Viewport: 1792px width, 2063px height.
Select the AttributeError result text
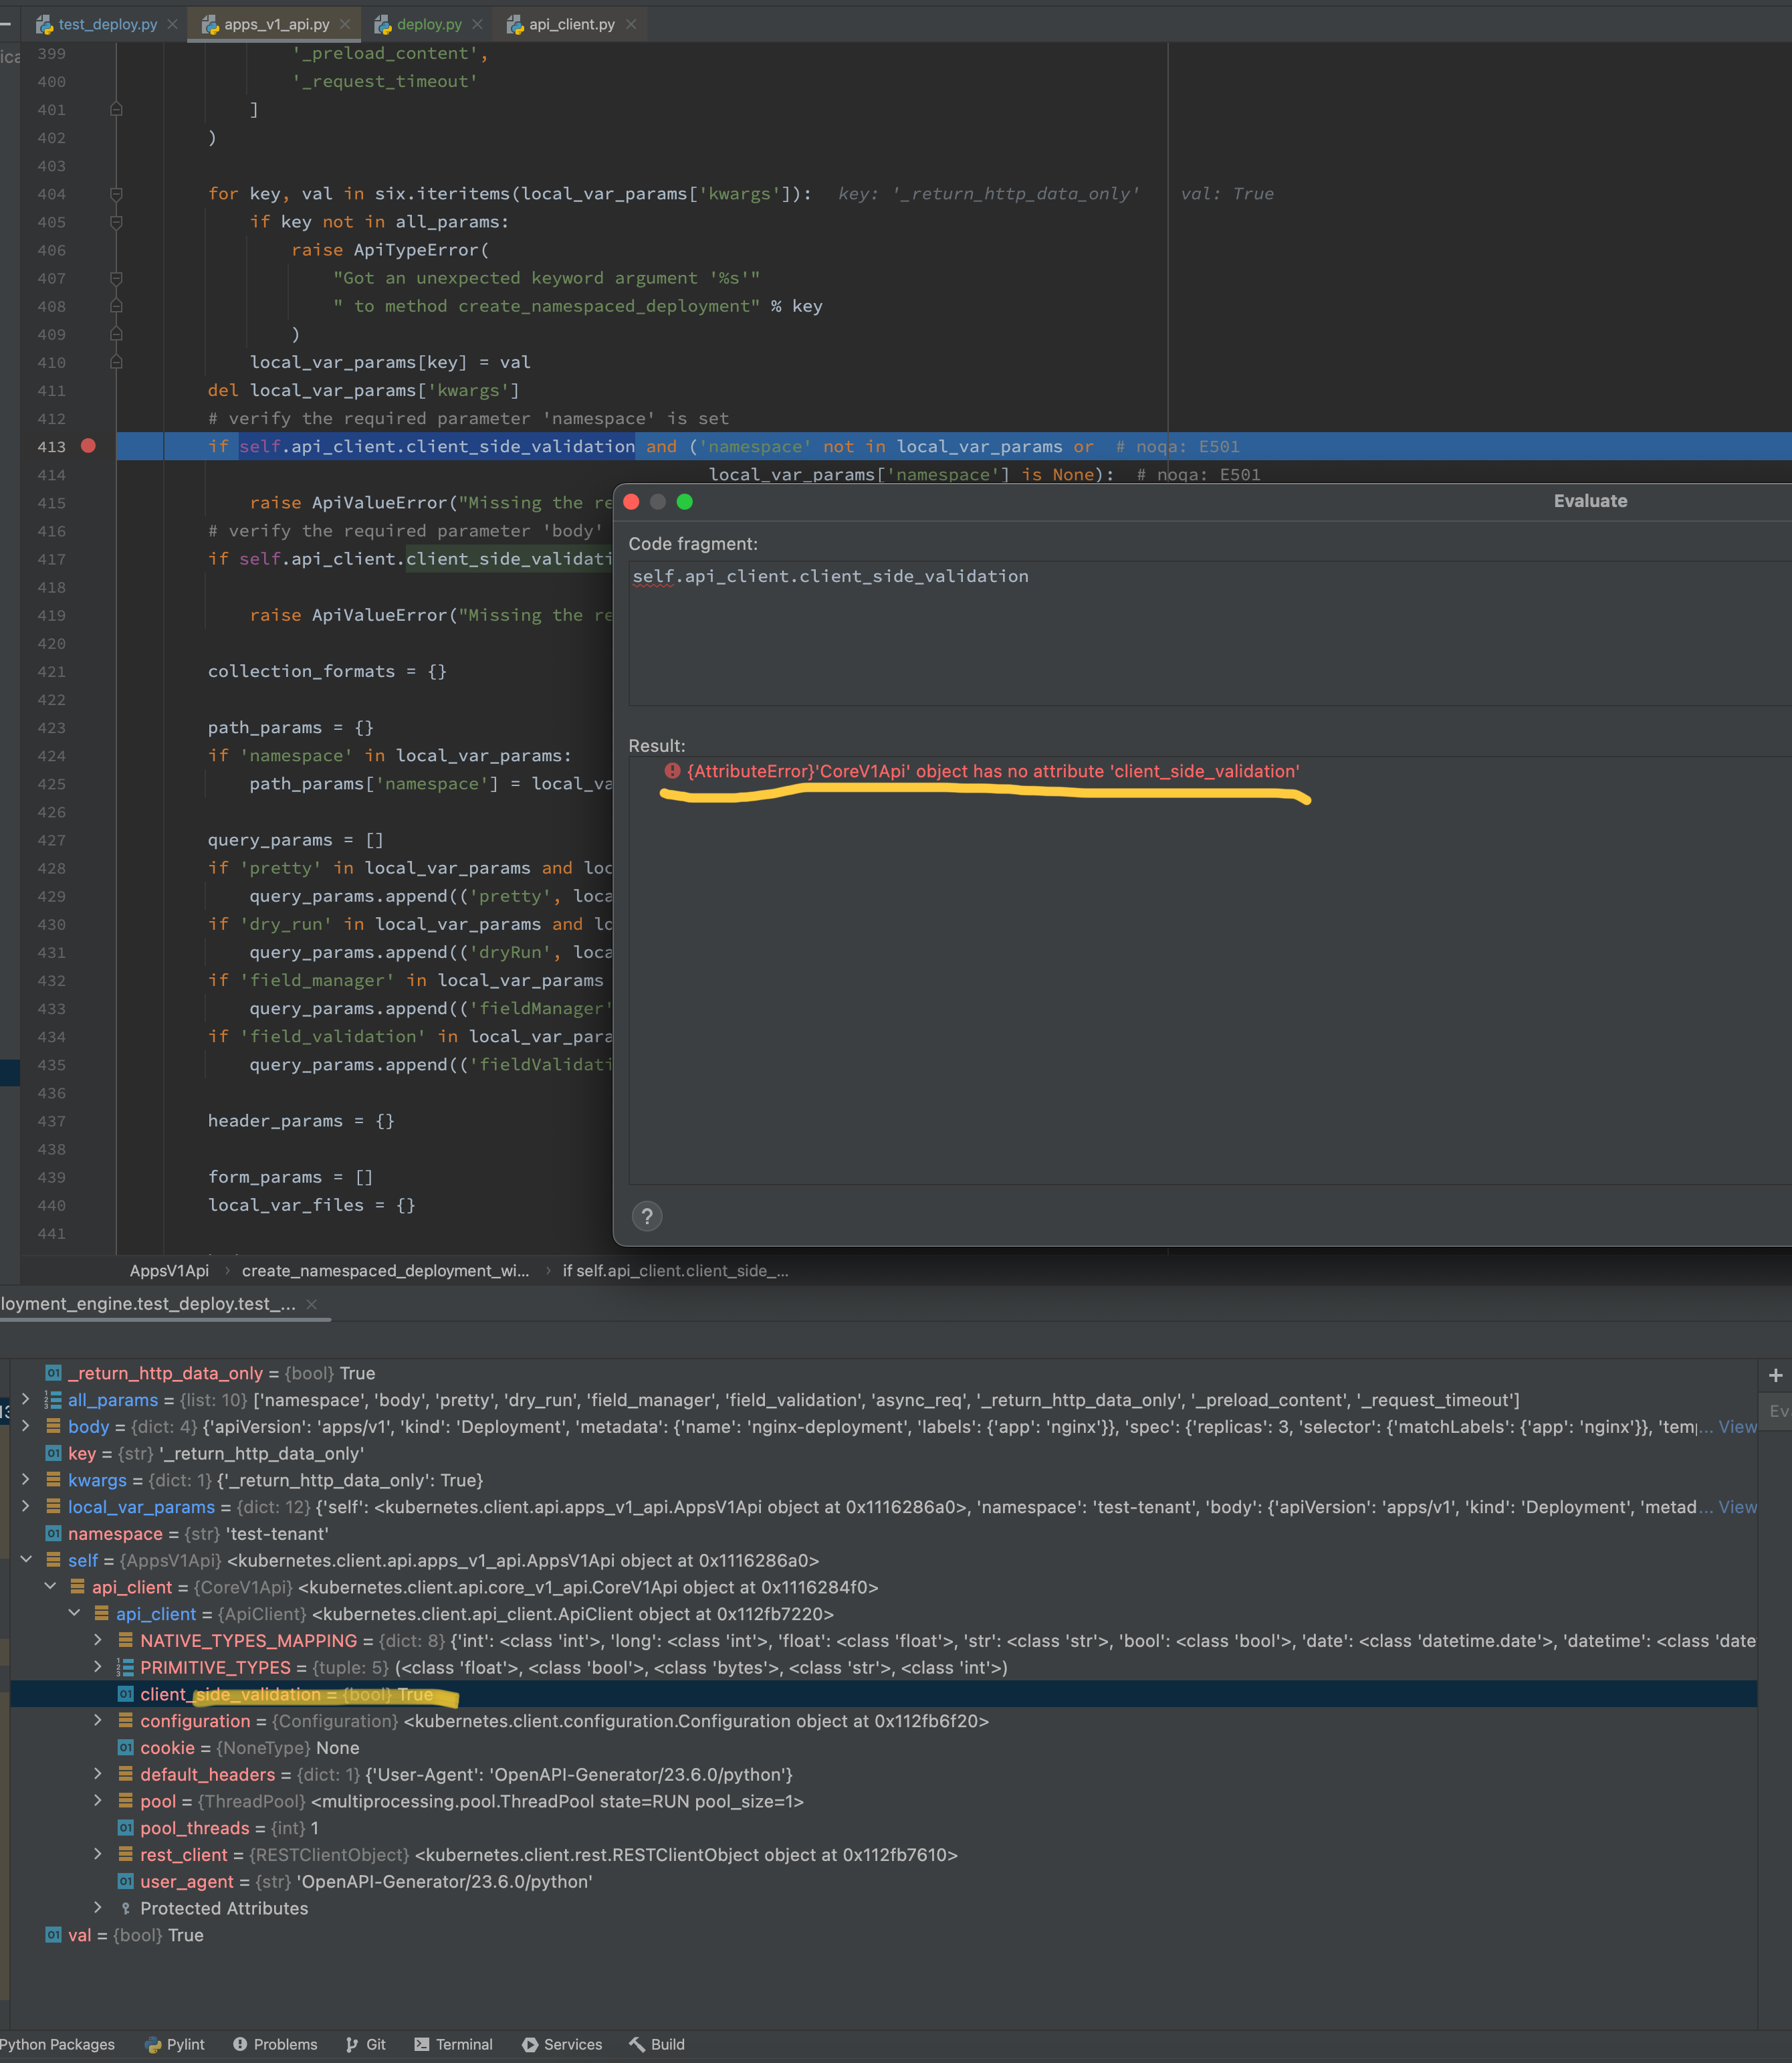993,771
